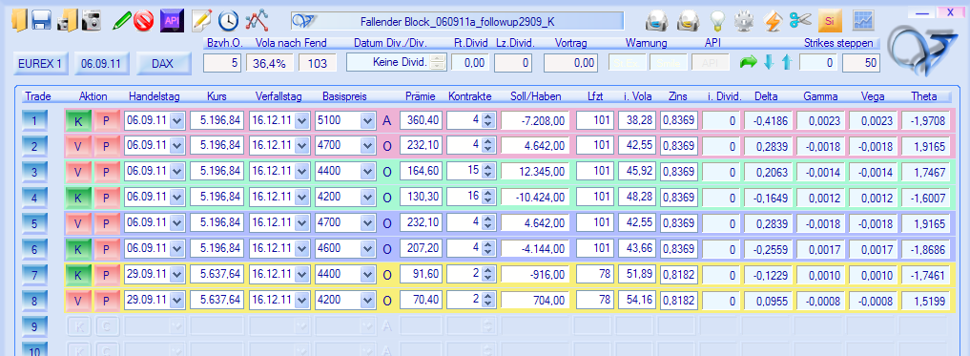Open settings via the gear icon
Viewport: 970px width, 356px height.
[x=744, y=22]
